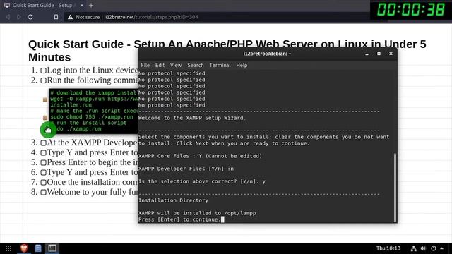Click 'Welcome to the XAMPP Setup Wizard.' line
452x254 pixels.
[192, 118]
